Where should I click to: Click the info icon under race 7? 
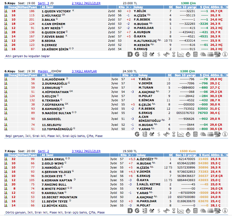[225, 211]
